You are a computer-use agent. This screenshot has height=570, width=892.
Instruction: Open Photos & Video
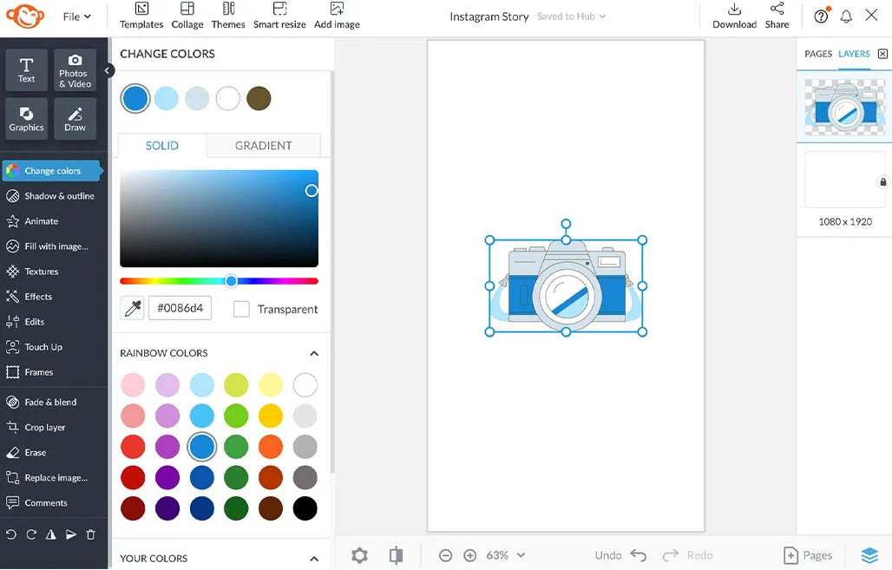75,70
